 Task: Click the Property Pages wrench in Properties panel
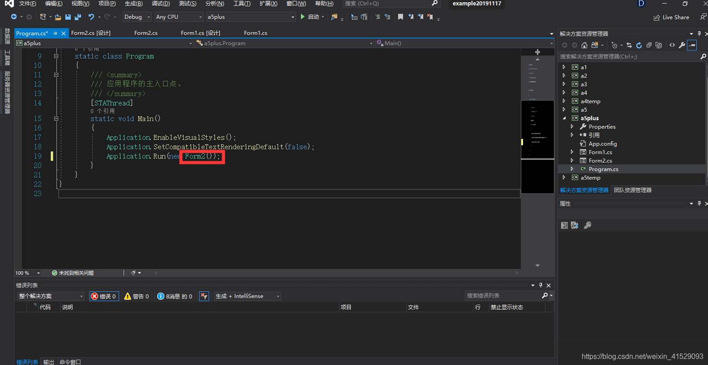pos(588,225)
